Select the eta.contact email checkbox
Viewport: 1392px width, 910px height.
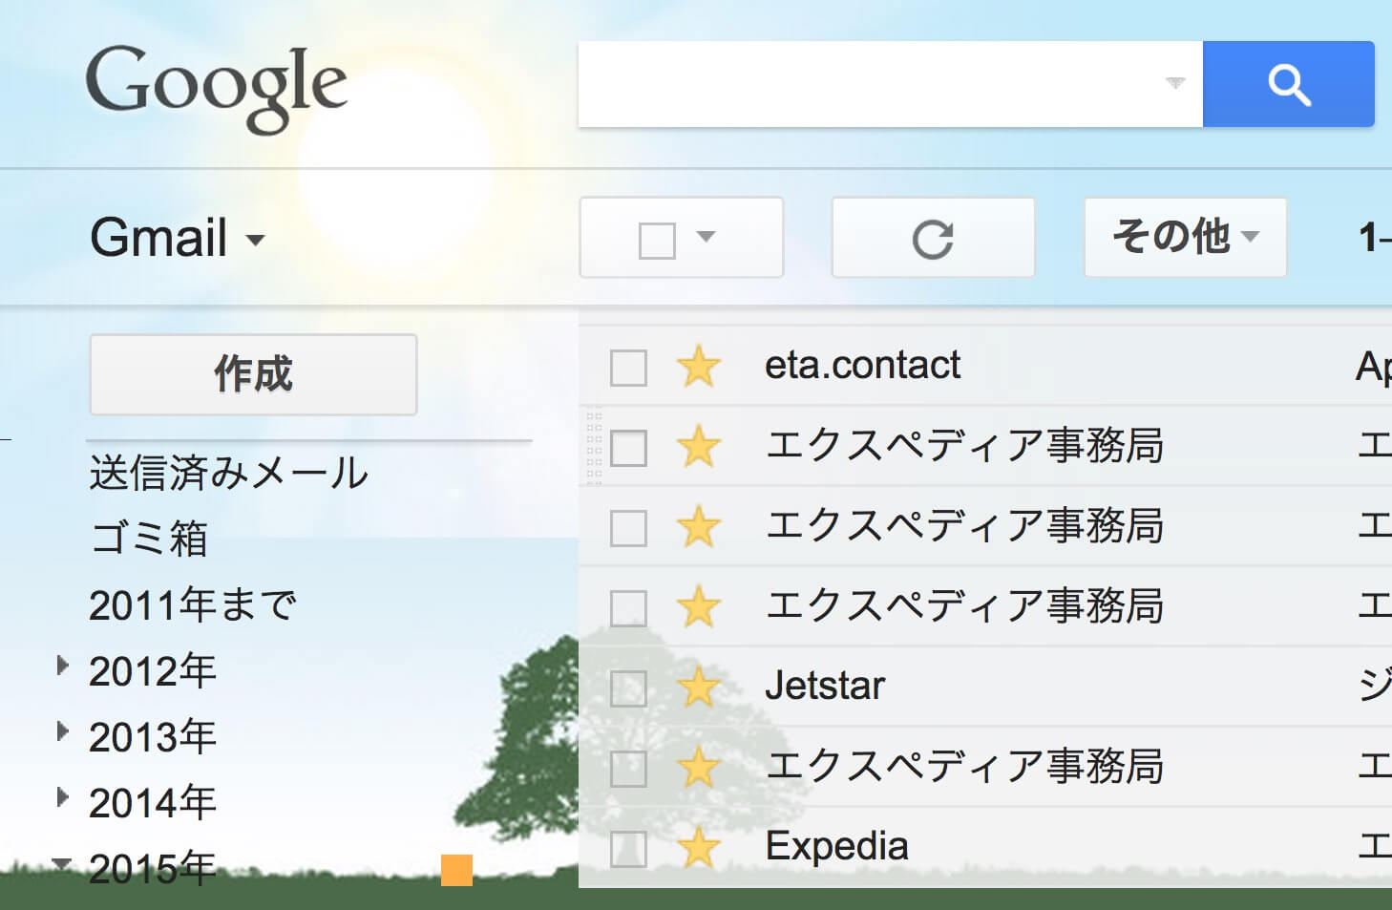(x=628, y=368)
